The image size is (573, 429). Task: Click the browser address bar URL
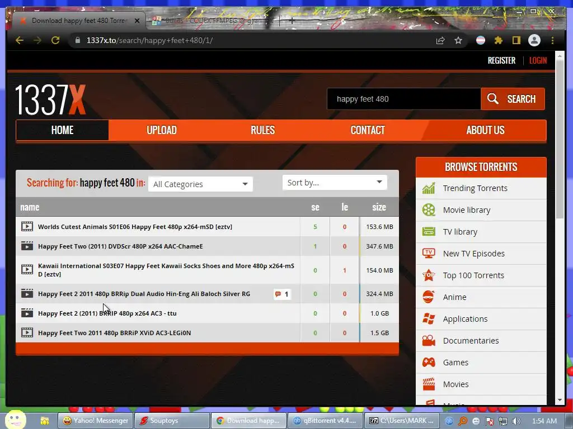149,40
